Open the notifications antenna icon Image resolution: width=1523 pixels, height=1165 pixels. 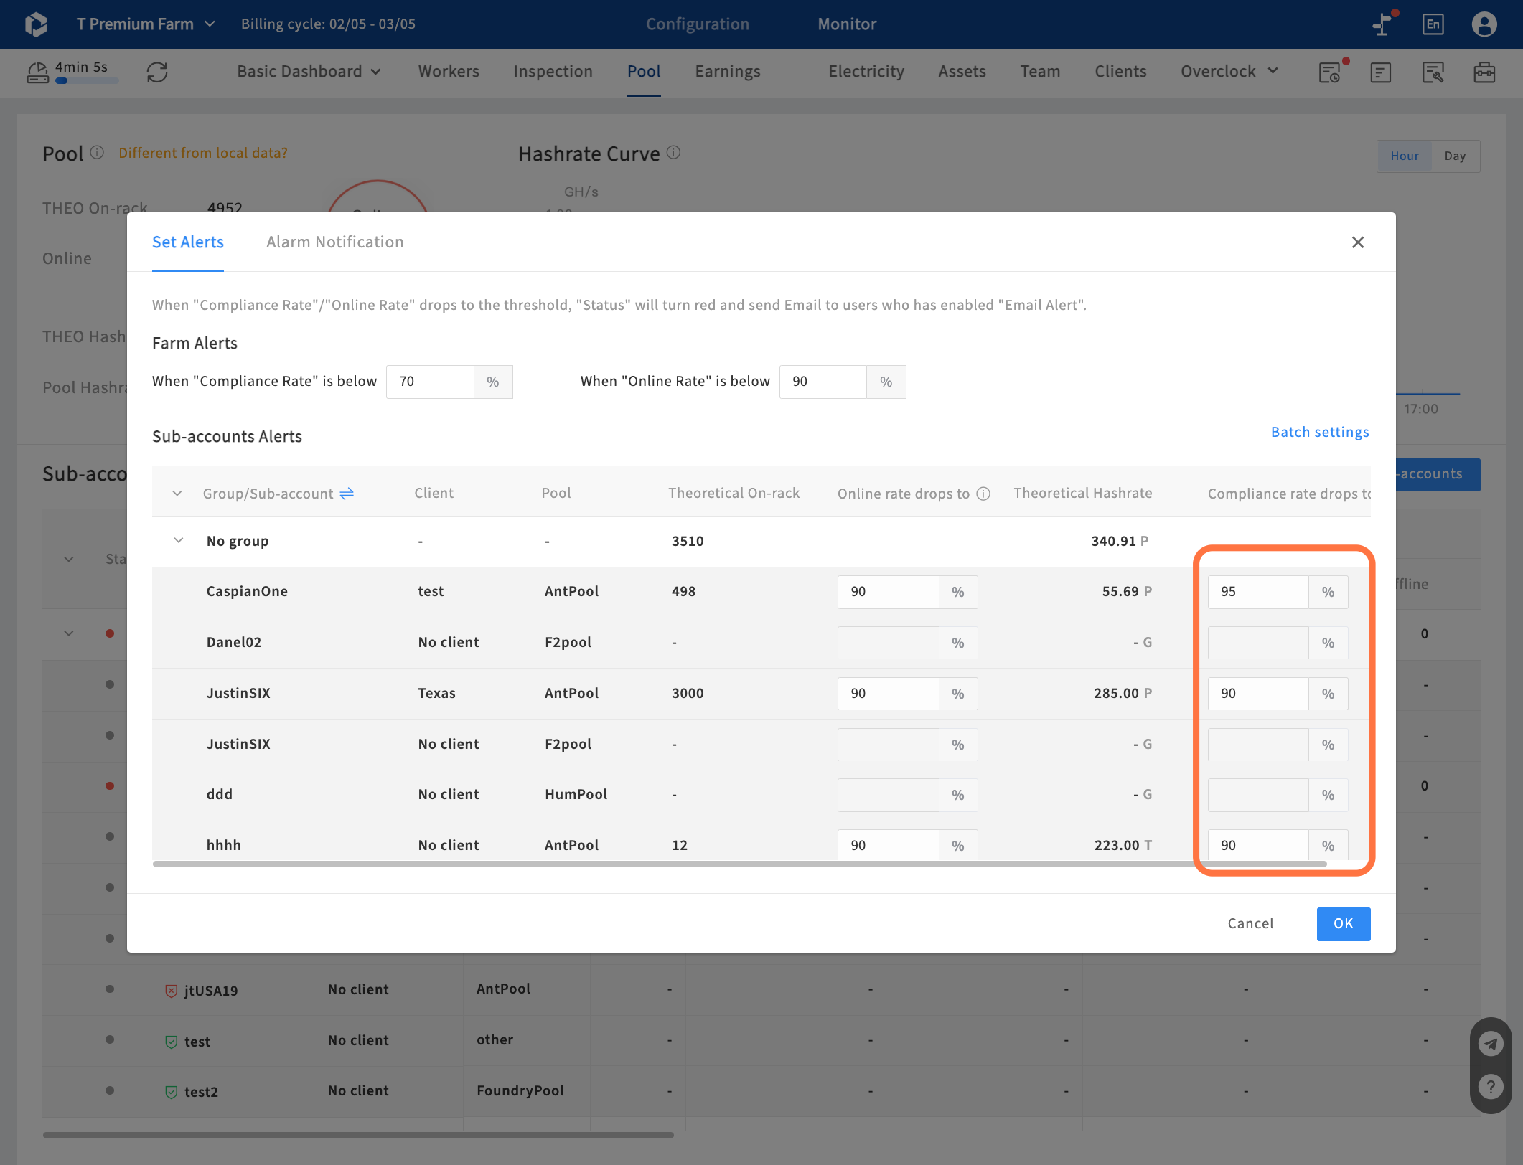(x=1383, y=24)
